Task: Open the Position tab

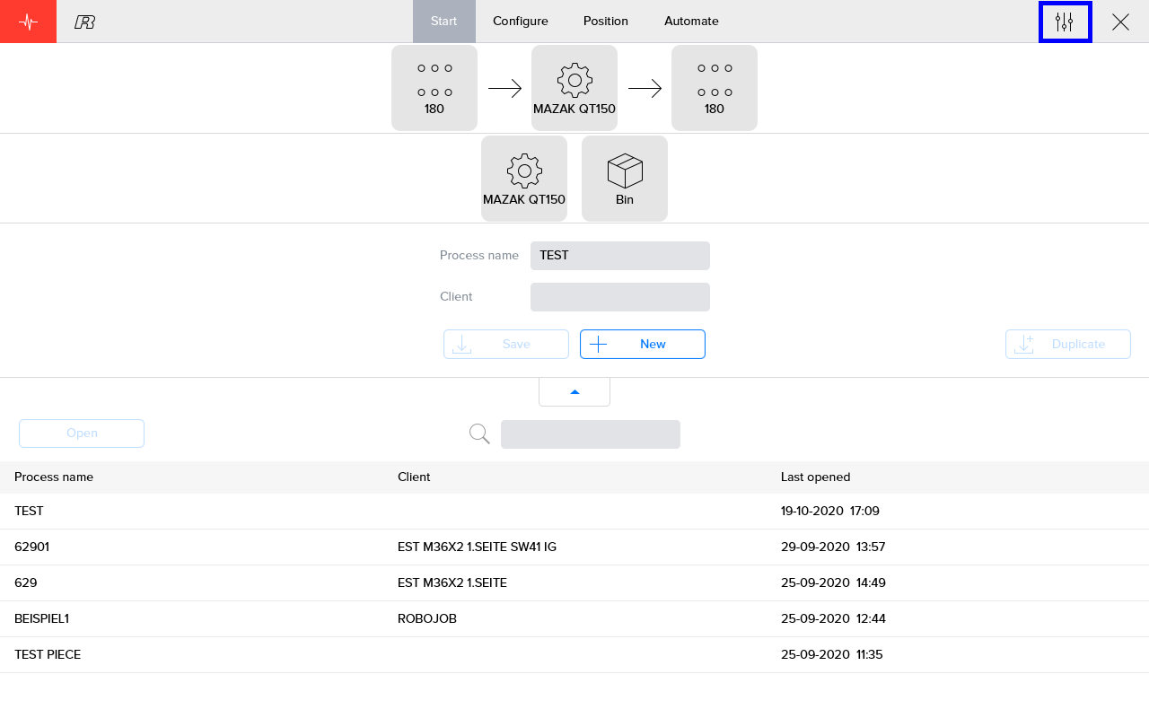Action: 606,22
